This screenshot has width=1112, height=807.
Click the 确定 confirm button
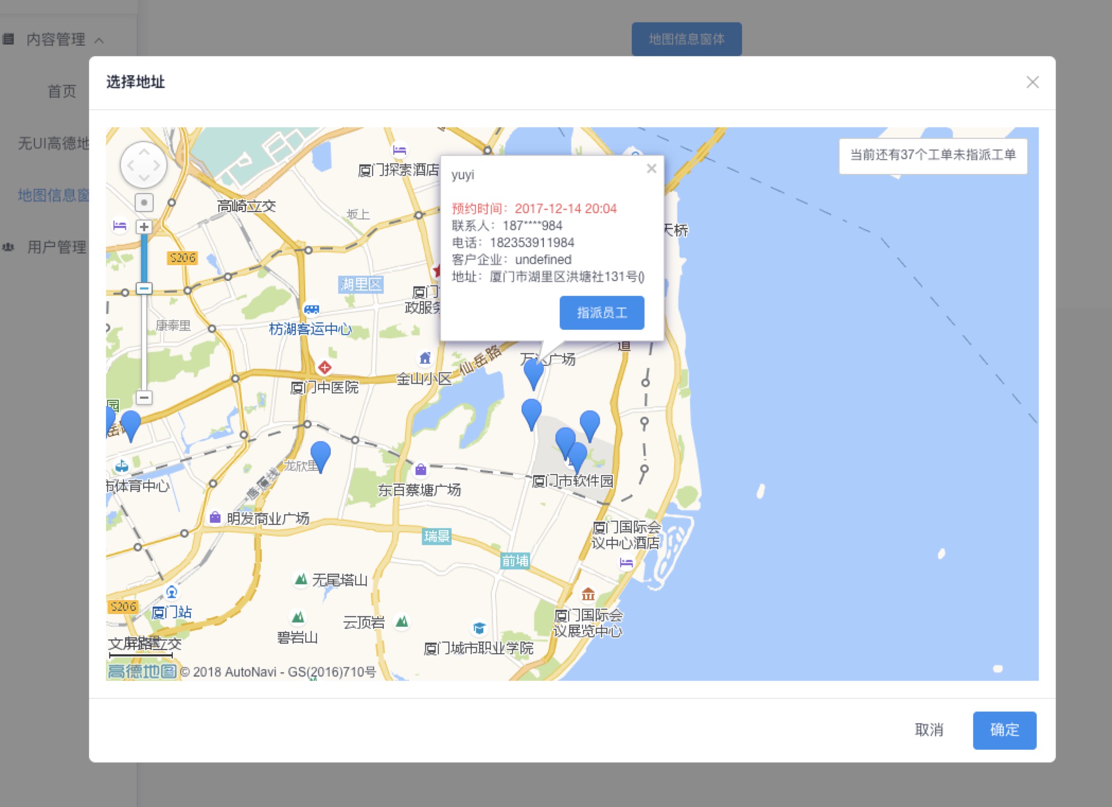[1004, 730]
